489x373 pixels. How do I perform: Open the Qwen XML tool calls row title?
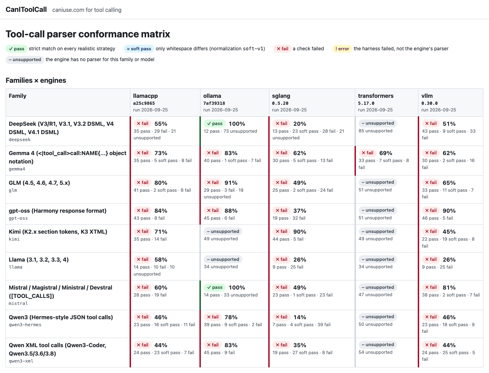[58, 349]
